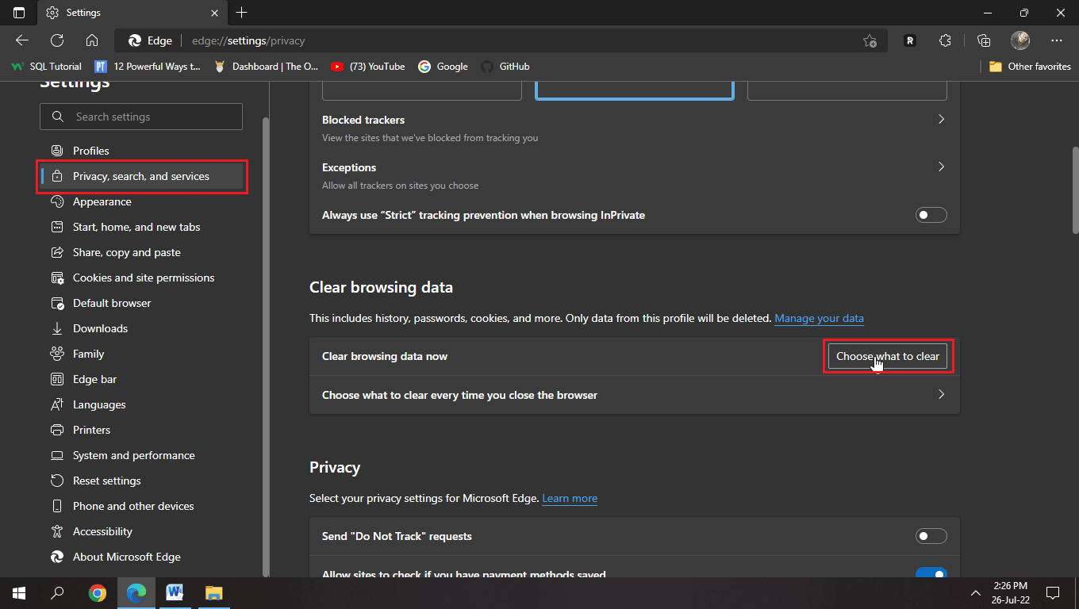Click the Search settings field

point(141,117)
